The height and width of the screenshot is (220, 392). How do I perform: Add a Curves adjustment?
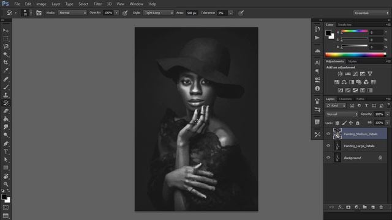[x=355, y=74]
